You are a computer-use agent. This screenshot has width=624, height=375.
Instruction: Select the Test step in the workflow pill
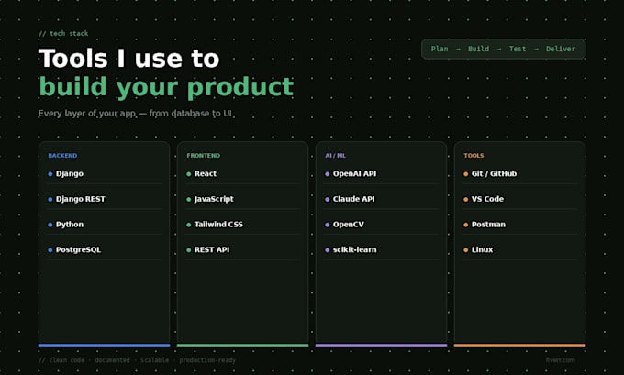pos(518,49)
